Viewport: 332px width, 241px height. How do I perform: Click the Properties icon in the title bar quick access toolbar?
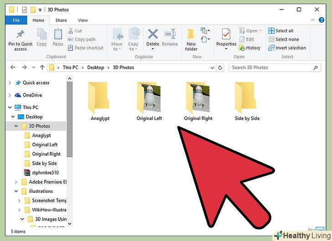coord(24,10)
